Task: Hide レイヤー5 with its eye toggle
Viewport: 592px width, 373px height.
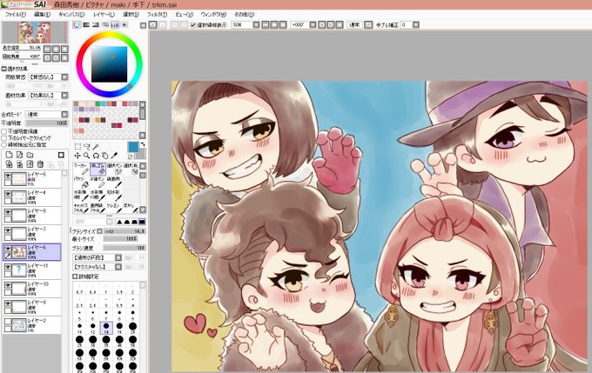Action: [7, 176]
